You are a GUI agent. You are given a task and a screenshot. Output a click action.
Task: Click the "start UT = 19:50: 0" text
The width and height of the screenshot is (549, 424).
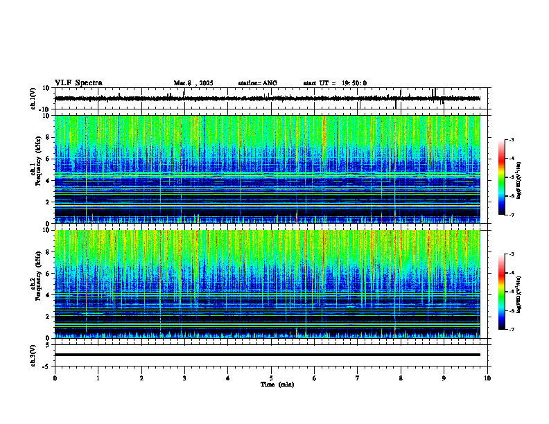[x=335, y=83]
